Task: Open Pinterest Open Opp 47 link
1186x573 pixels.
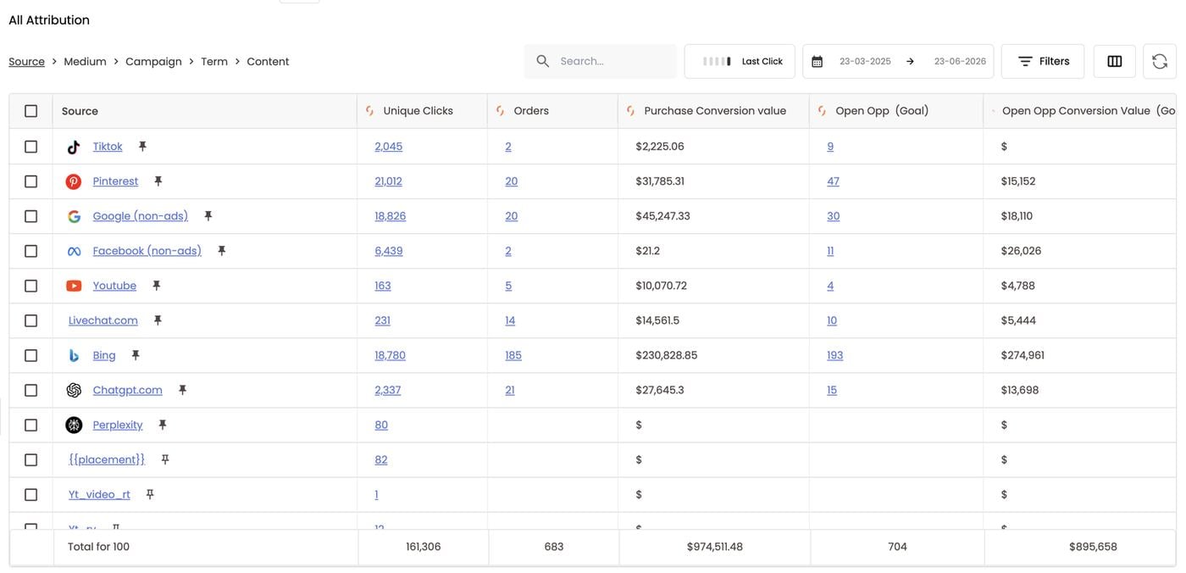Action: click(x=833, y=181)
